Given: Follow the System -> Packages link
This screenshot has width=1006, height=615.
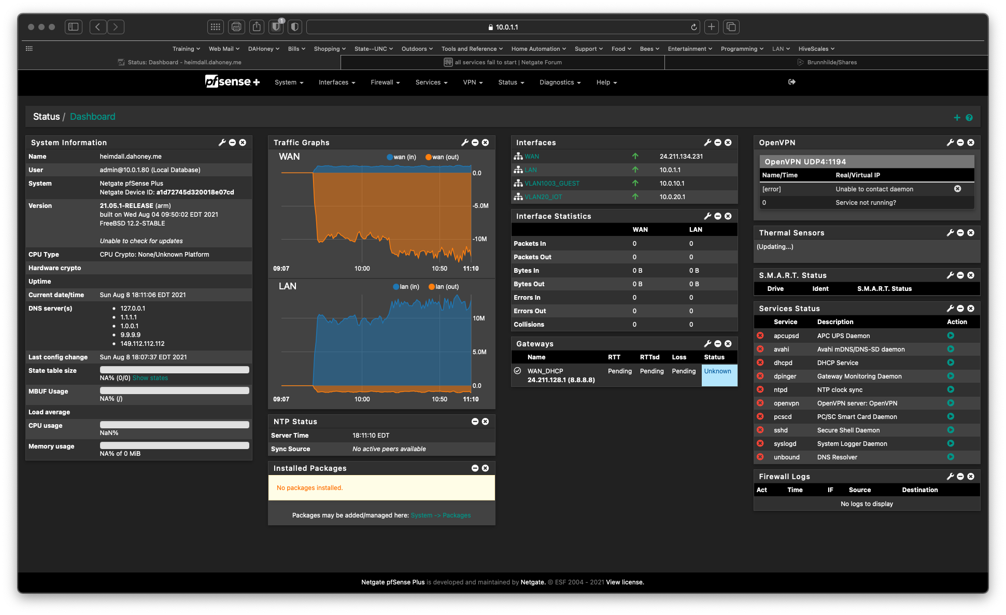Looking at the screenshot, I should coord(441,515).
